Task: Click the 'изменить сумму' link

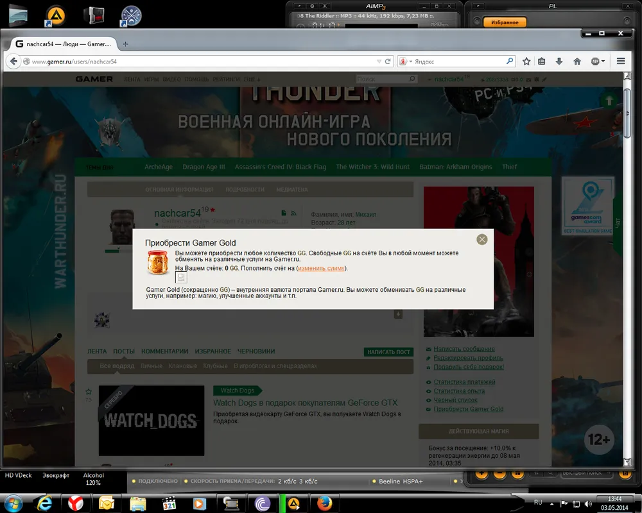Action: (322, 268)
